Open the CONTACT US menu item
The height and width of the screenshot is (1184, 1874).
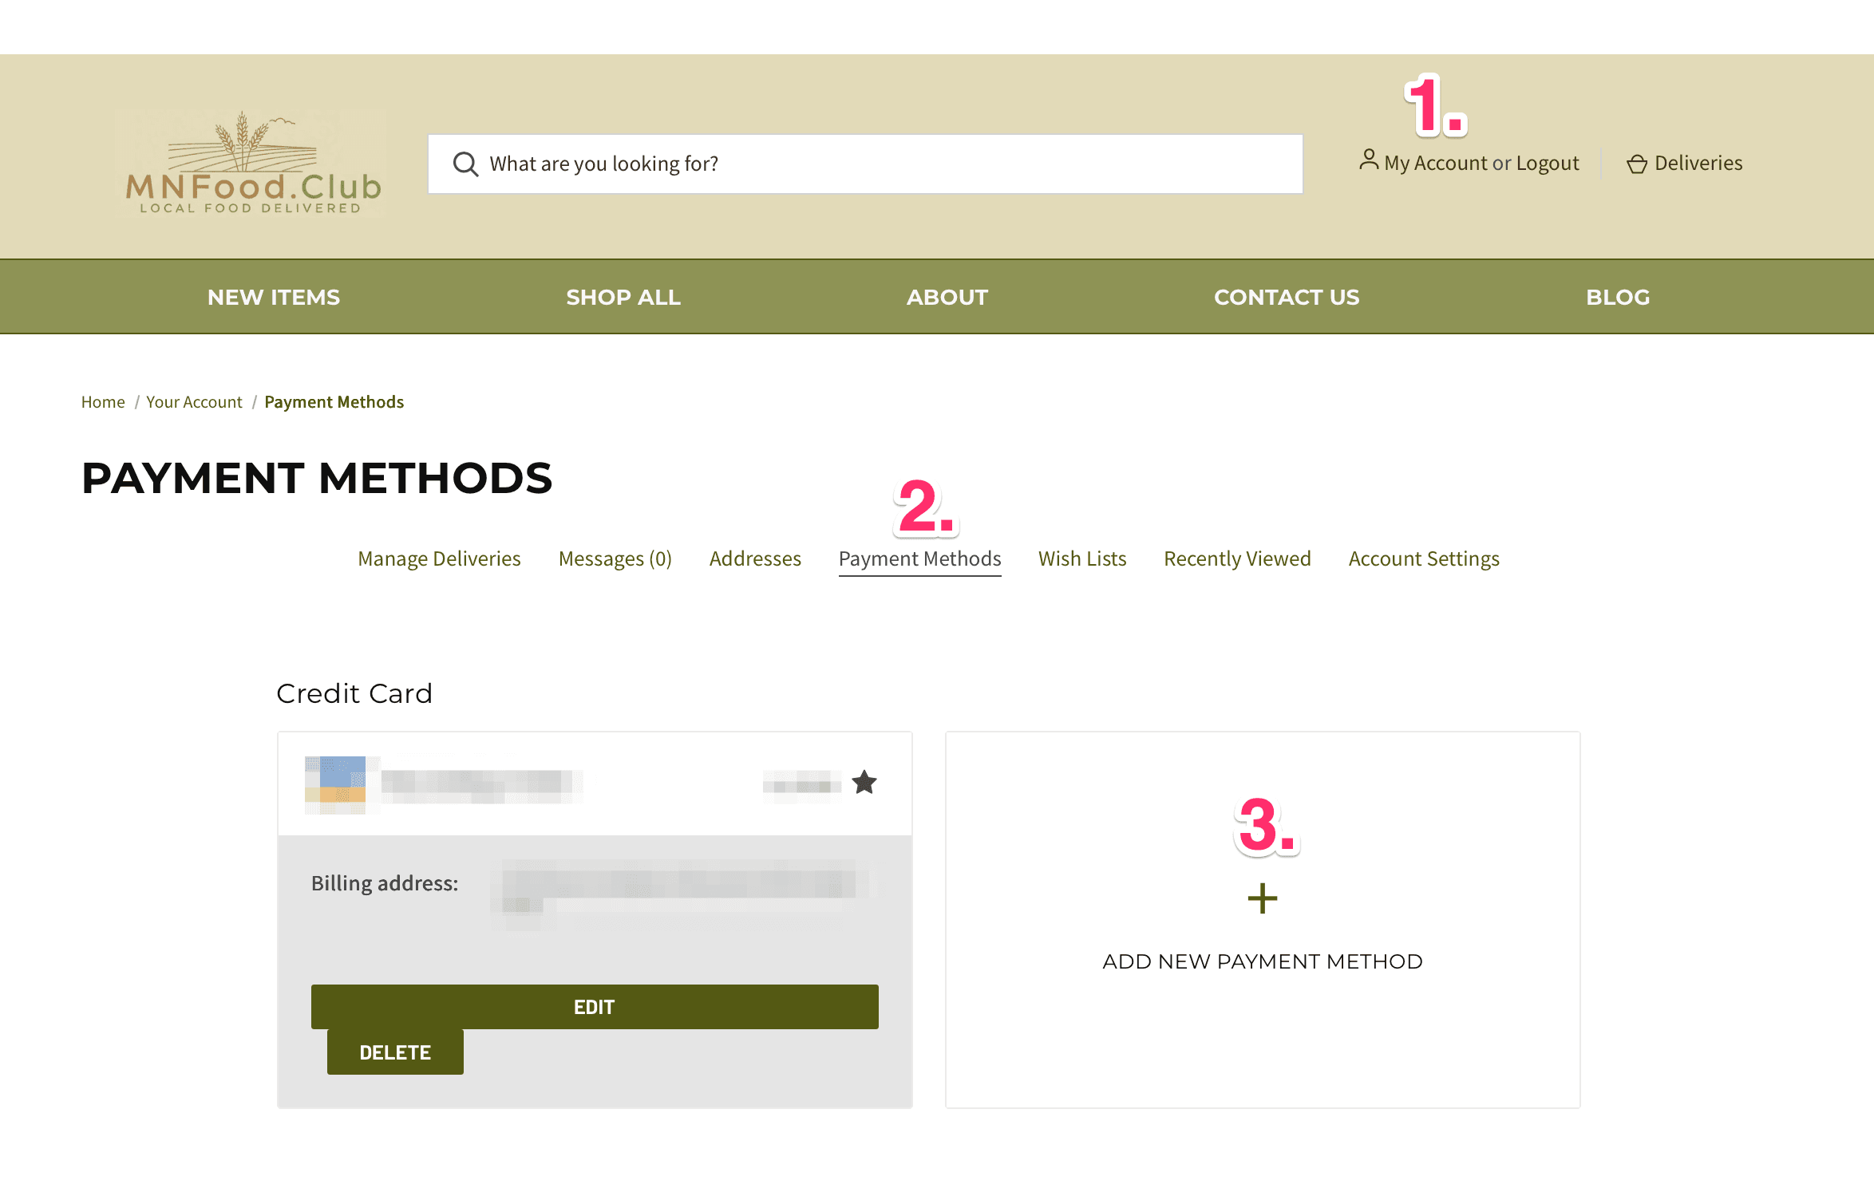click(x=1287, y=297)
